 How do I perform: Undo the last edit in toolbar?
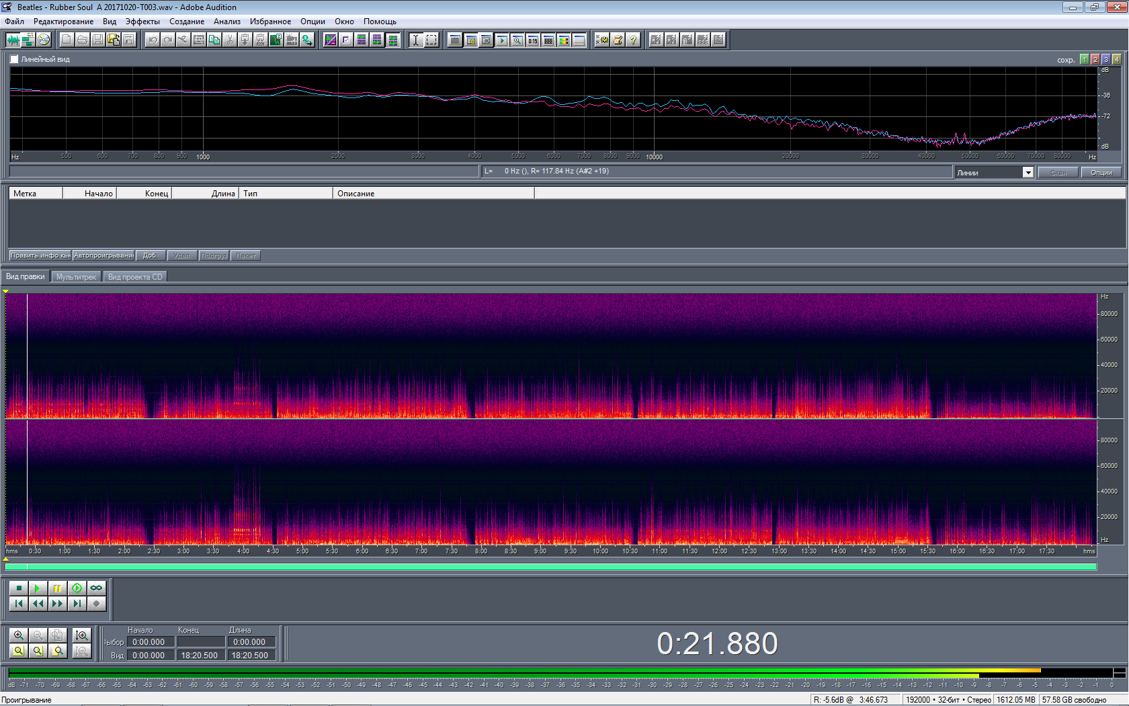click(153, 40)
